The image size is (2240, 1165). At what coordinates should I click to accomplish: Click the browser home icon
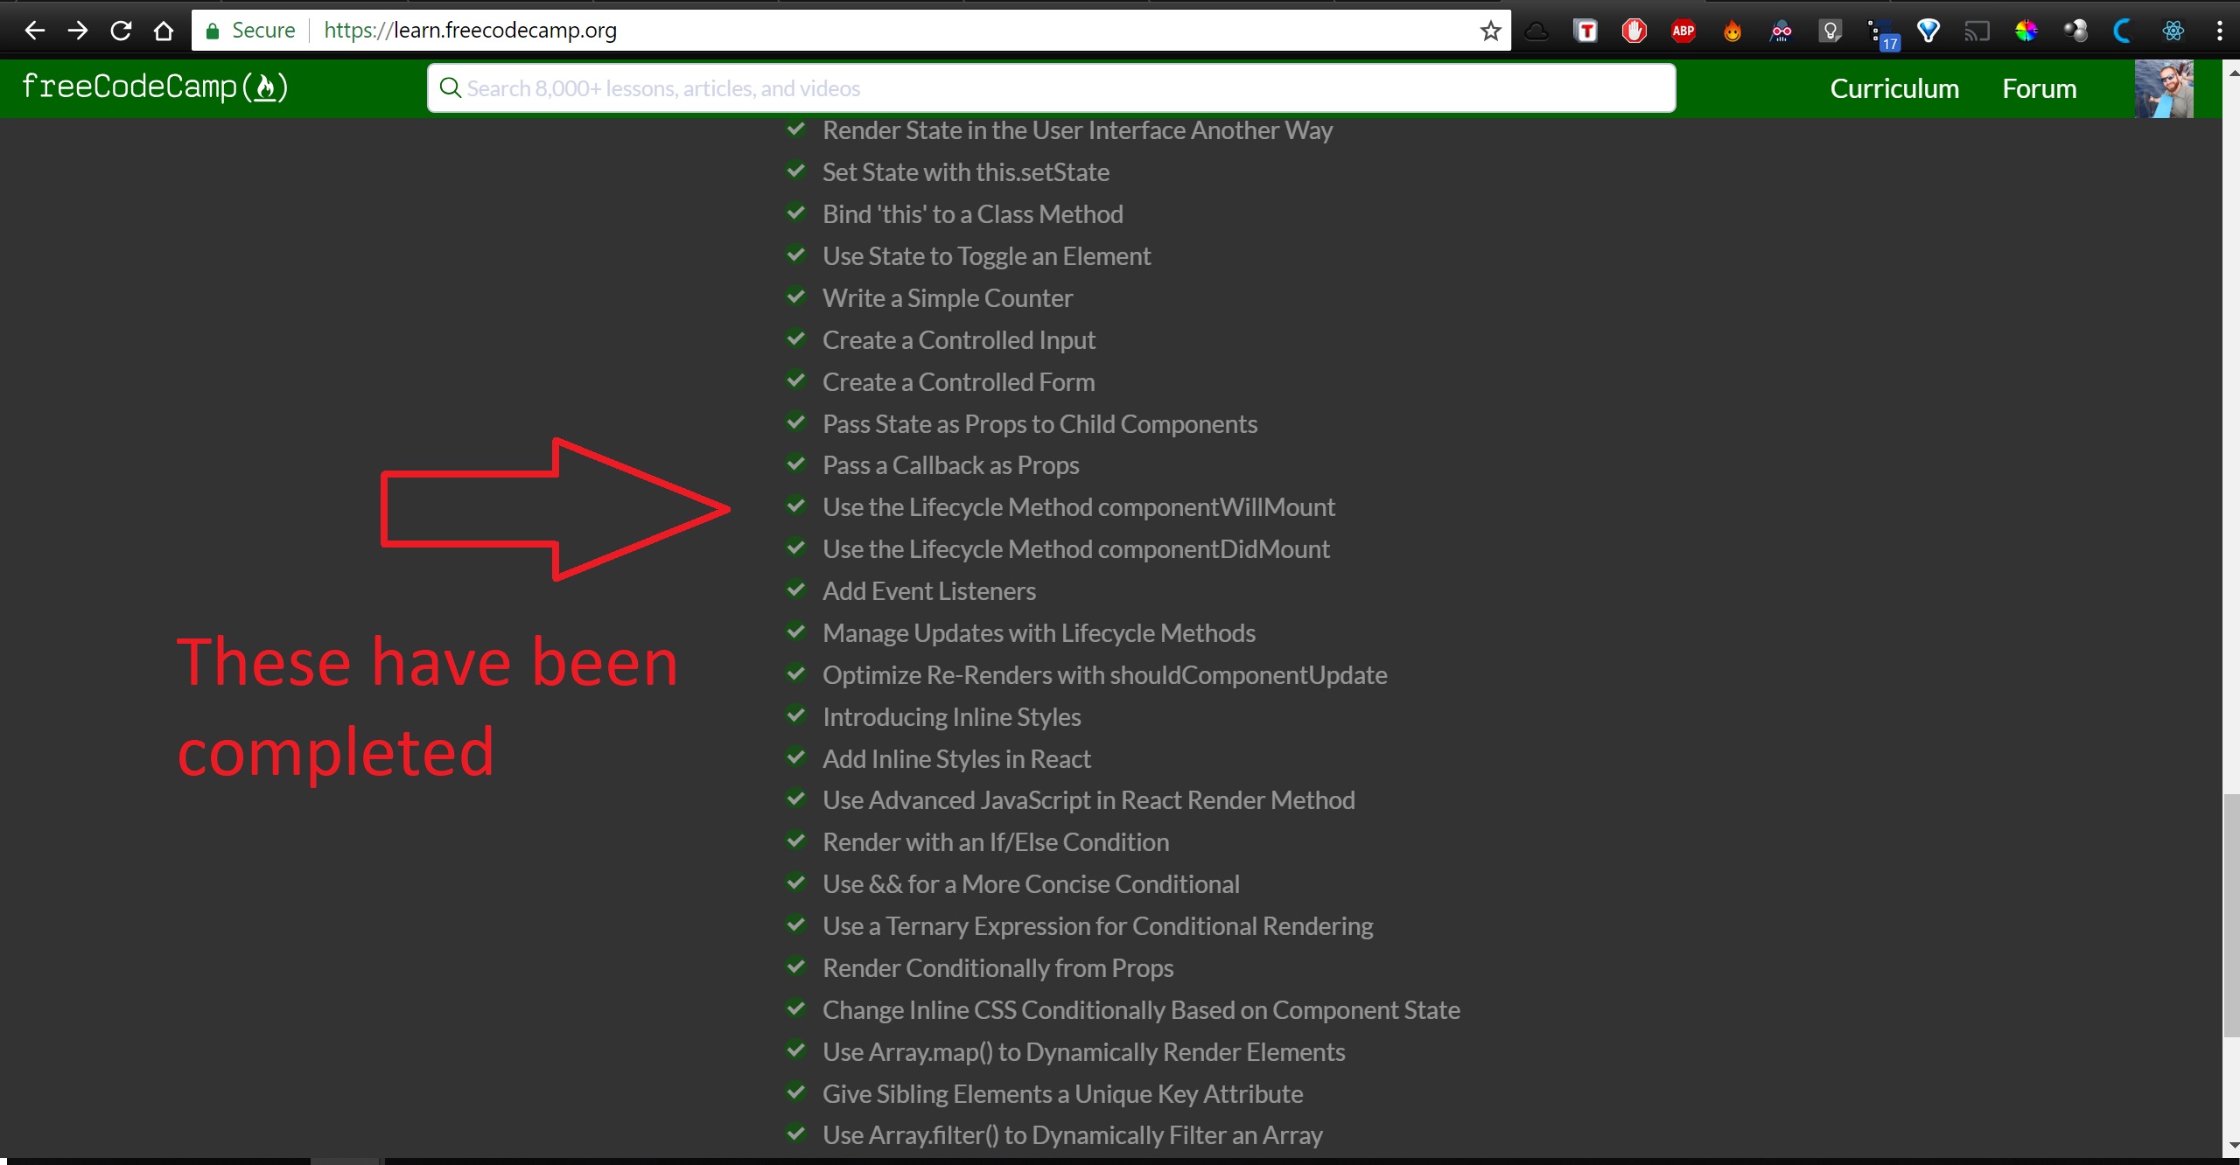coord(164,30)
